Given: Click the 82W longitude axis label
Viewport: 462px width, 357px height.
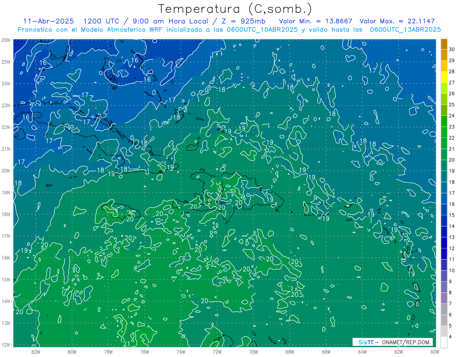Looking at the screenshot, I should 36,352.
